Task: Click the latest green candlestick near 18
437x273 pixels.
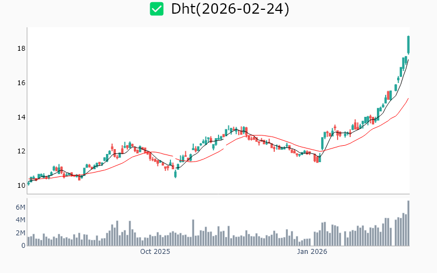Action: point(408,45)
